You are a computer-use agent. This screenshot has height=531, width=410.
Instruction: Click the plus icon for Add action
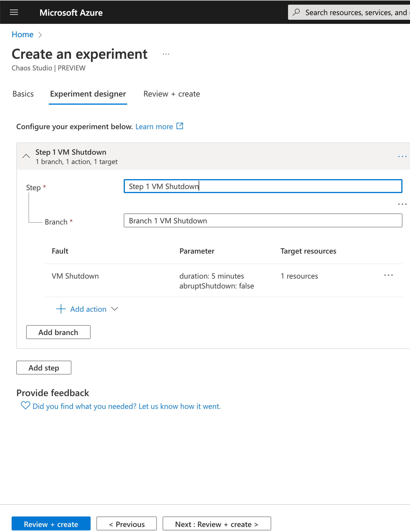(61, 309)
